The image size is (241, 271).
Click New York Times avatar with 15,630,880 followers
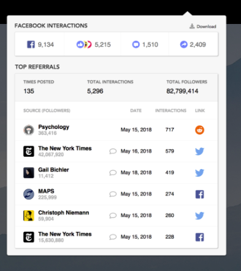tap(29, 237)
